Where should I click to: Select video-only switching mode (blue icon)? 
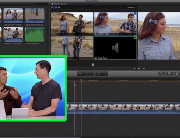[x=56, y=7]
